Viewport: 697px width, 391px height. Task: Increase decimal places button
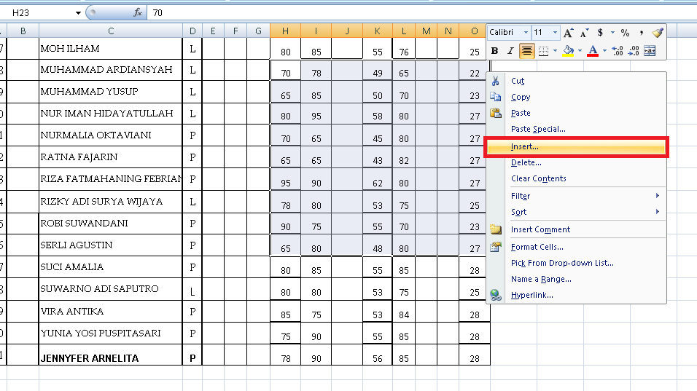tap(617, 51)
